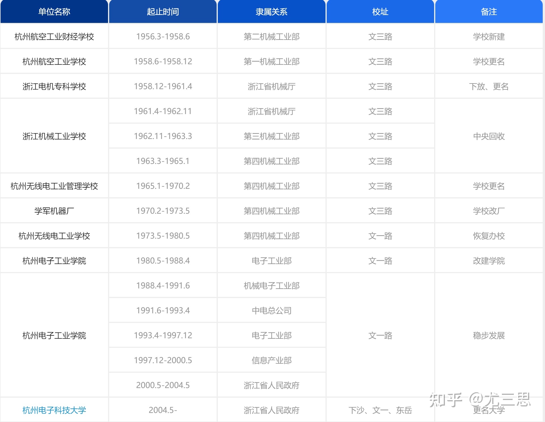Click the 下放、更名 remark cell
Image resolution: width=545 pixels, height=422 pixels.
[x=489, y=86]
